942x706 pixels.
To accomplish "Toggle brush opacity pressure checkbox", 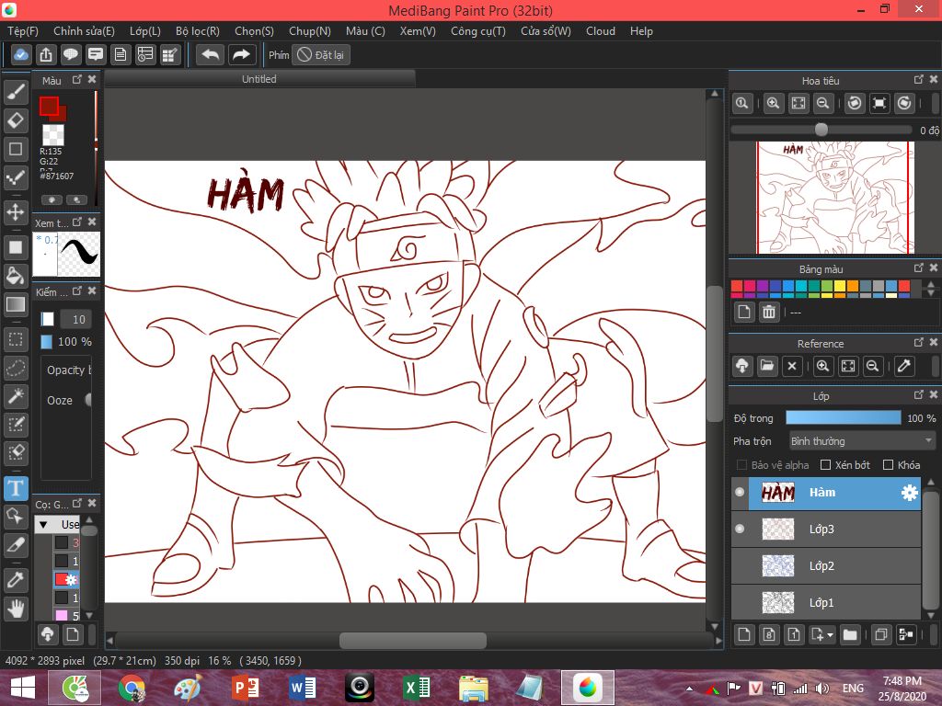I will (x=46, y=342).
